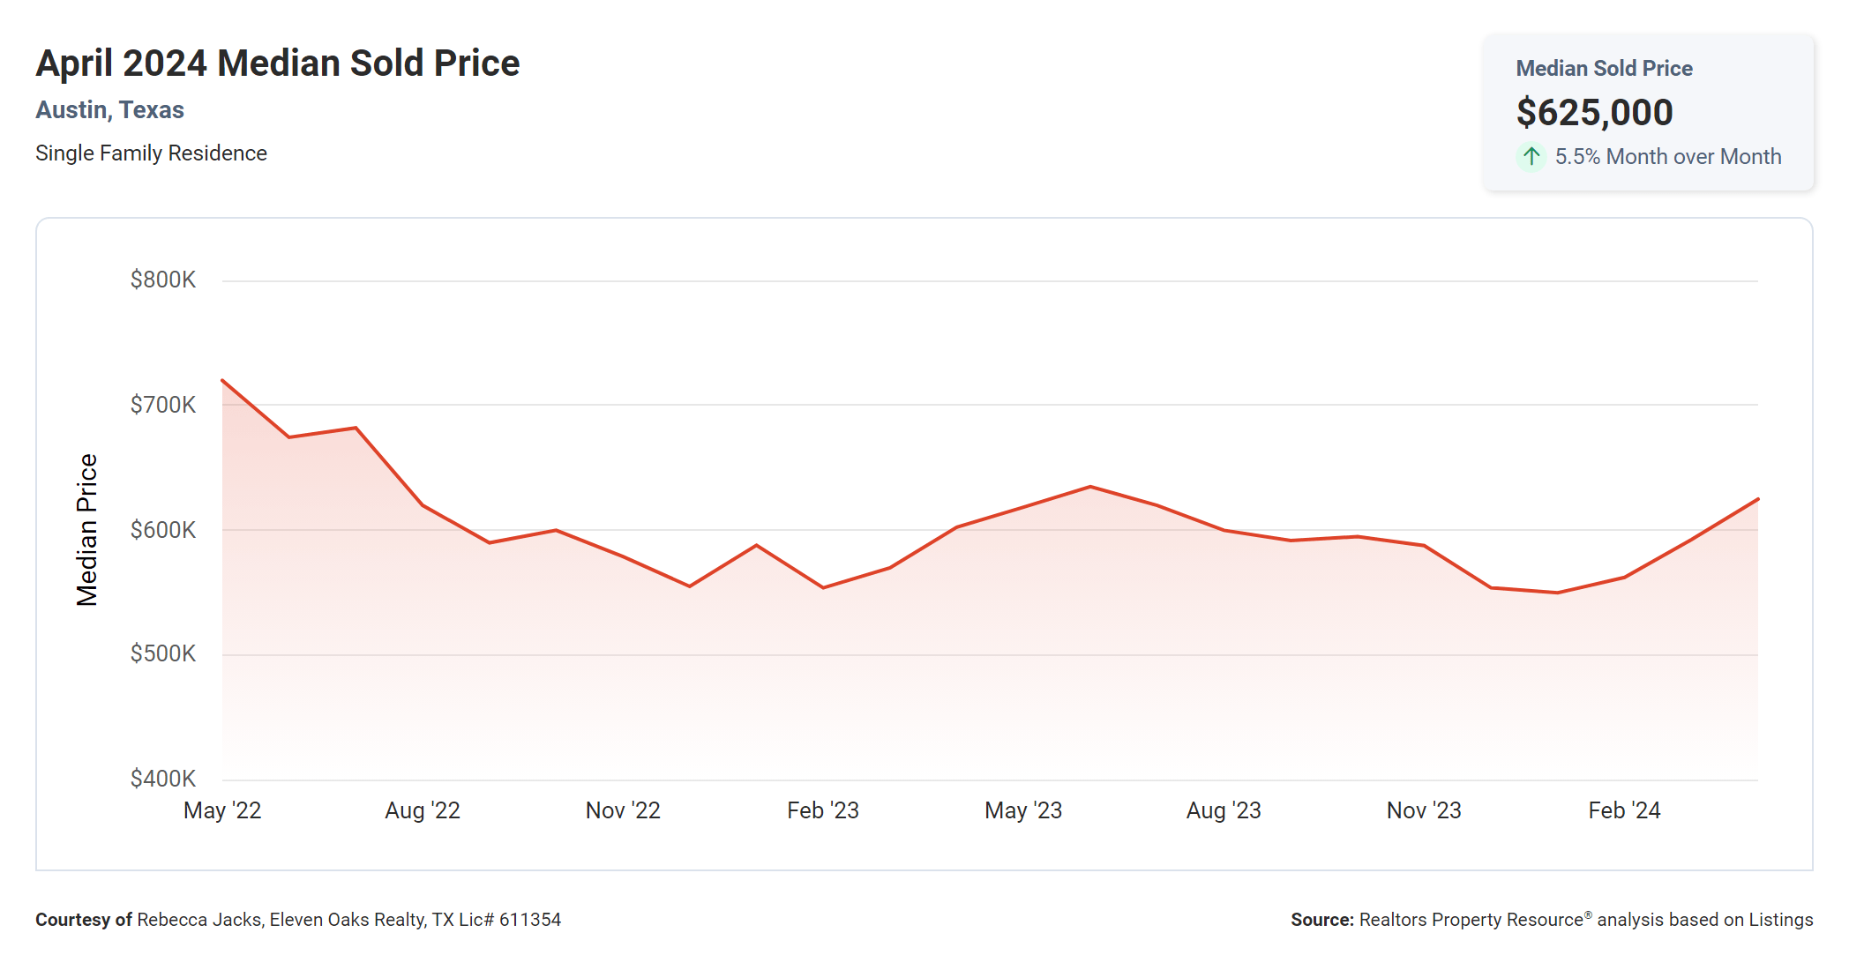
Task: Click the April 2024 Median Sold Price title
Action: tap(277, 63)
